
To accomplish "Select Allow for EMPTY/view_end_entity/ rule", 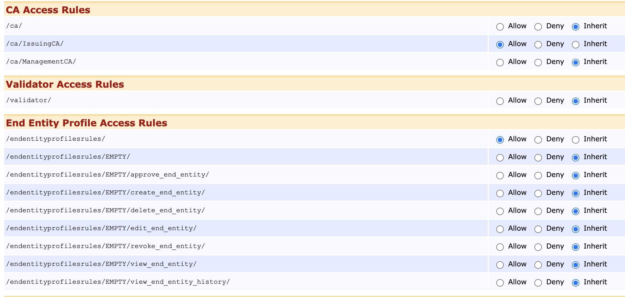I will (500, 265).
